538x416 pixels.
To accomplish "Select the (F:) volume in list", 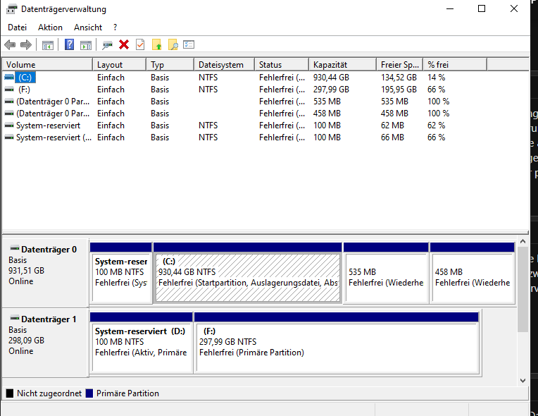I will tap(24, 90).
